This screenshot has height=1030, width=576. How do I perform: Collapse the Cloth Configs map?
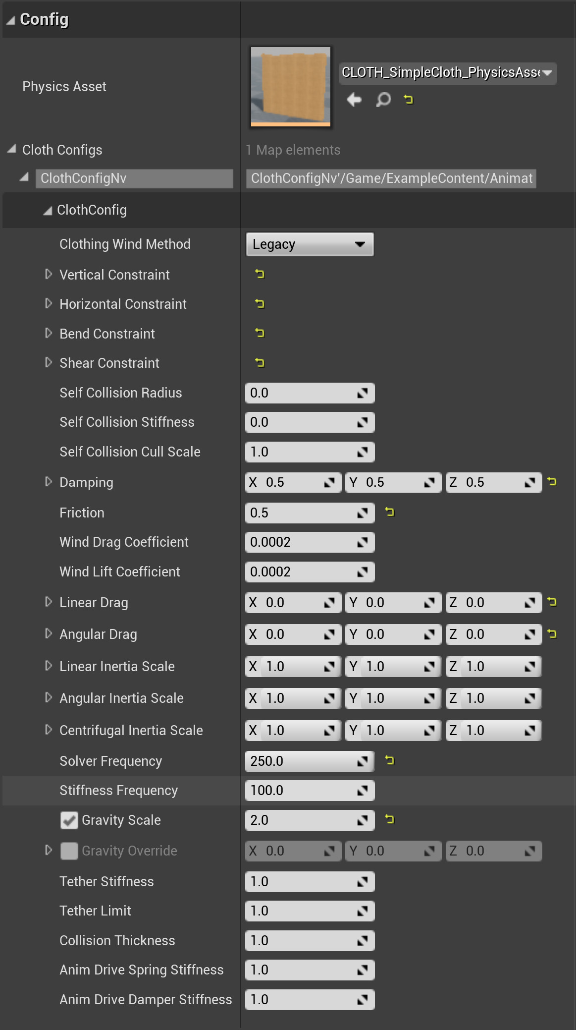tap(12, 149)
